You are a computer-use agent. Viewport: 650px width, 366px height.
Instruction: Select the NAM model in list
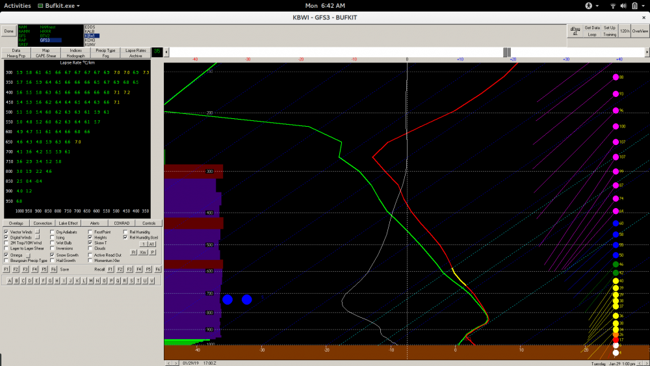point(22,27)
